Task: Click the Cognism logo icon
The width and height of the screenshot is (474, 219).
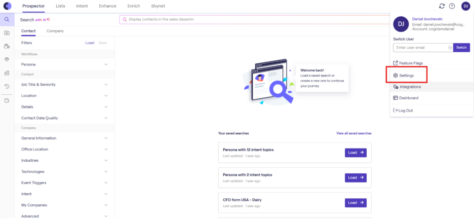Action: [x=7, y=6]
